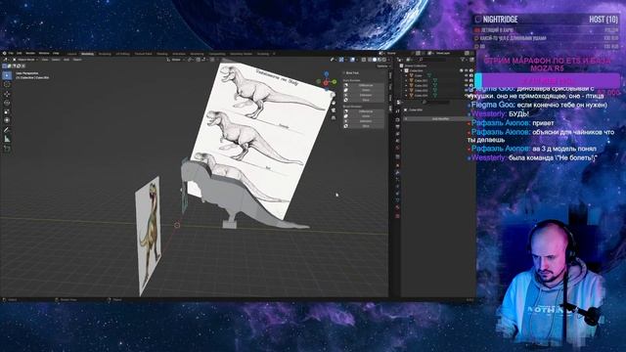Collapse the Collection tree in Outliner
Image resolution: width=626 pixels, height=352 pixels.
[x=402, y=70]
